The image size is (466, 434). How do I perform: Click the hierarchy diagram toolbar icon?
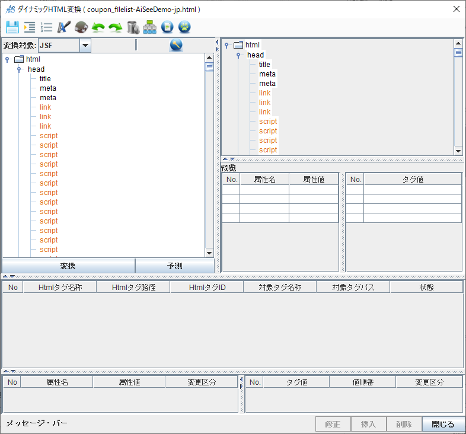tap(150, 27)
